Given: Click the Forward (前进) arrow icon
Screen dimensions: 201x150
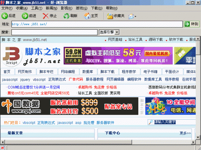Looking at the screenshot, I should pos(25,16).
